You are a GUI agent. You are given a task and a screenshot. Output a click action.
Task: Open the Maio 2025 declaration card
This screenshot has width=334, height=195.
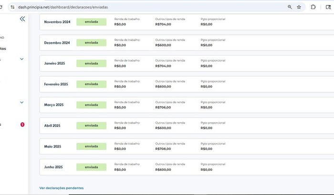point(187,146)
